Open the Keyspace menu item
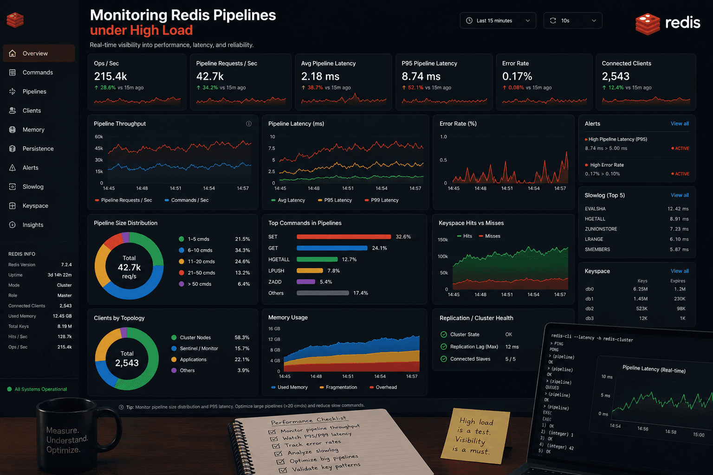 tap(39, 205)
